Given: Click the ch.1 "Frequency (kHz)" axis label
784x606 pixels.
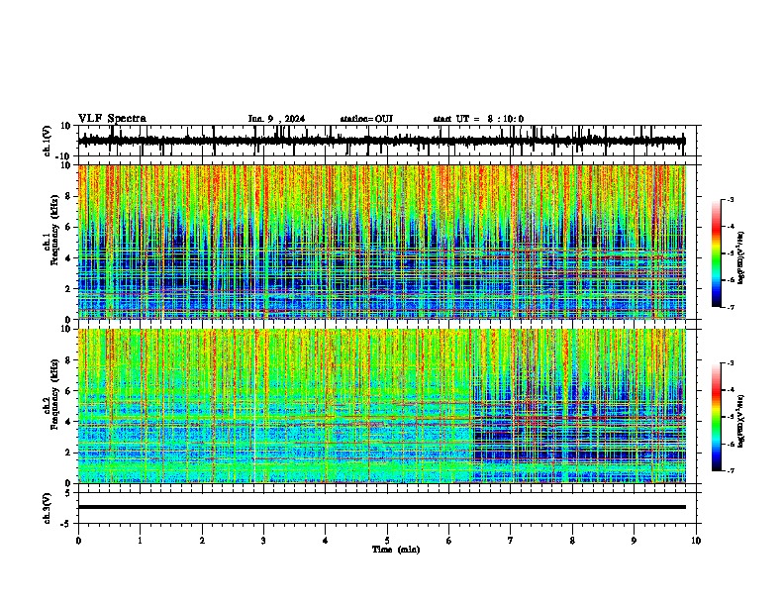Looking at the screenshot, I should [54, 230].
